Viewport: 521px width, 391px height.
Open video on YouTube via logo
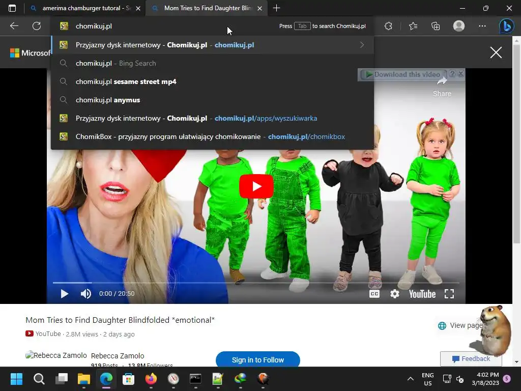(x=422, y=294)
